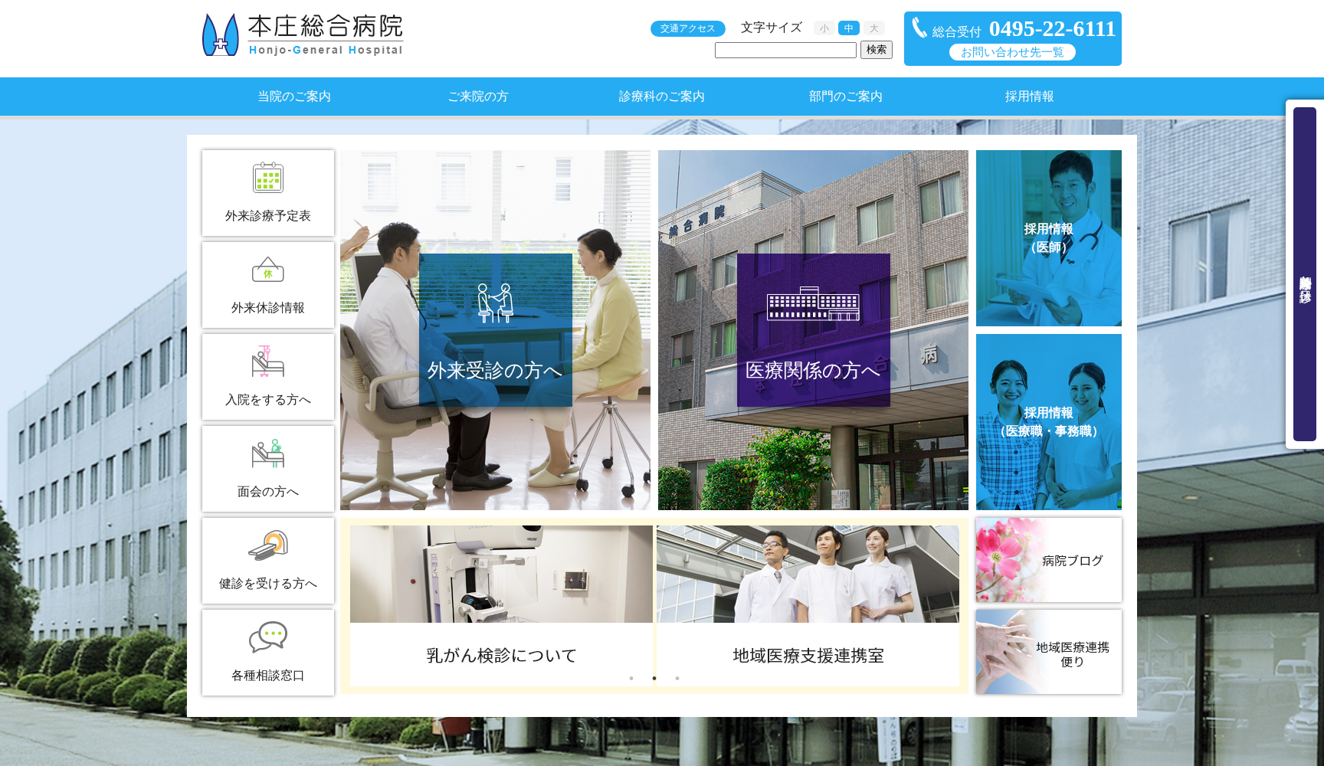
Task: Open the 外来診療予定表 calendar icon
Action: pyautogui.click(x=268, y=178)
